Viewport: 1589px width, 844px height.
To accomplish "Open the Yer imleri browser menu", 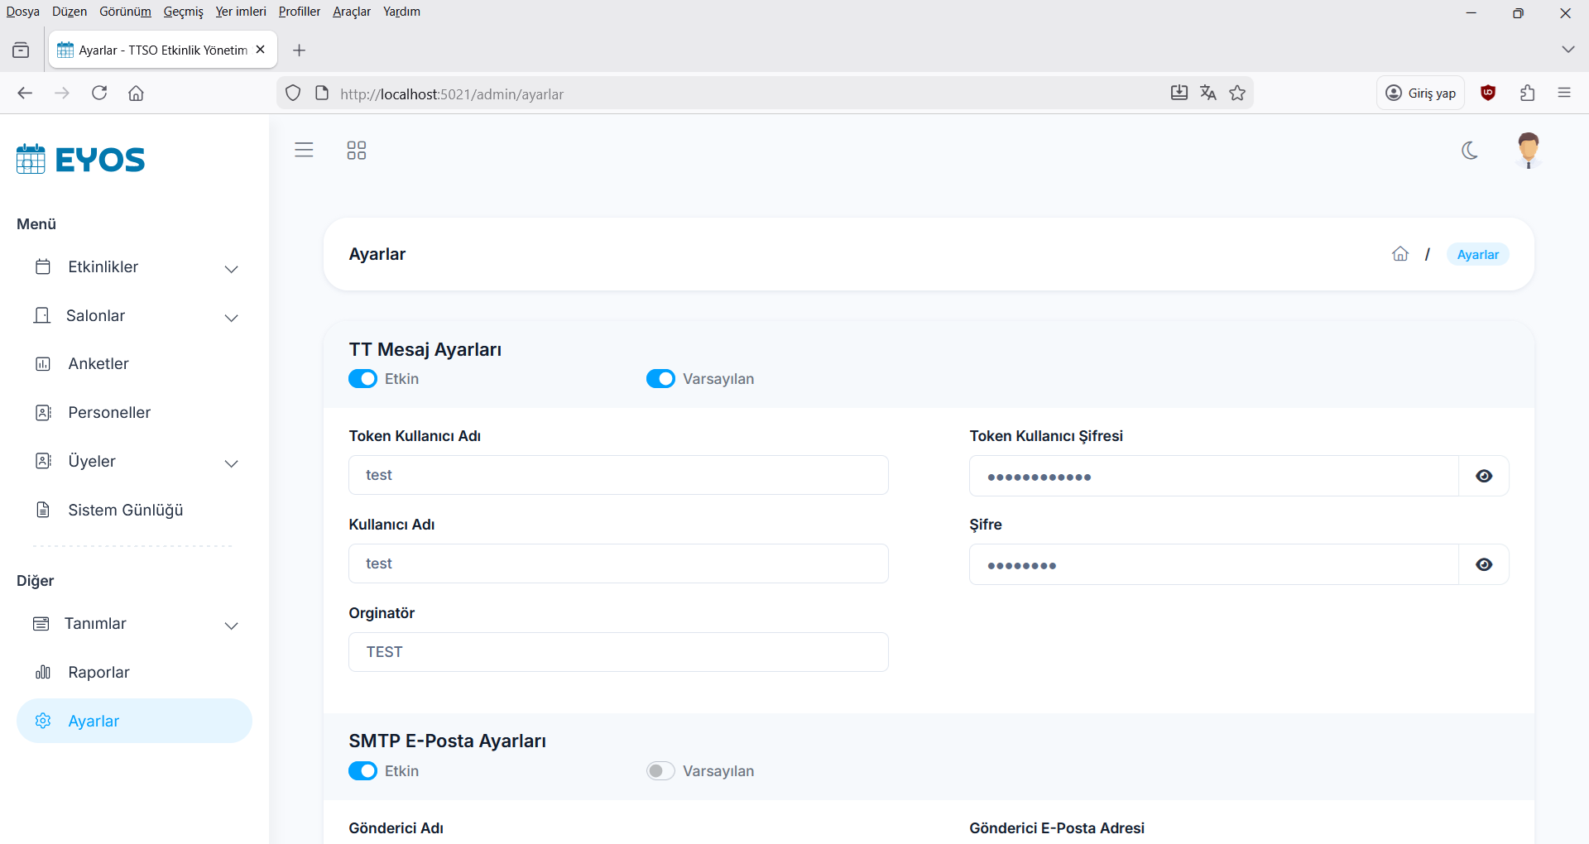I will (x=241, y=12).
